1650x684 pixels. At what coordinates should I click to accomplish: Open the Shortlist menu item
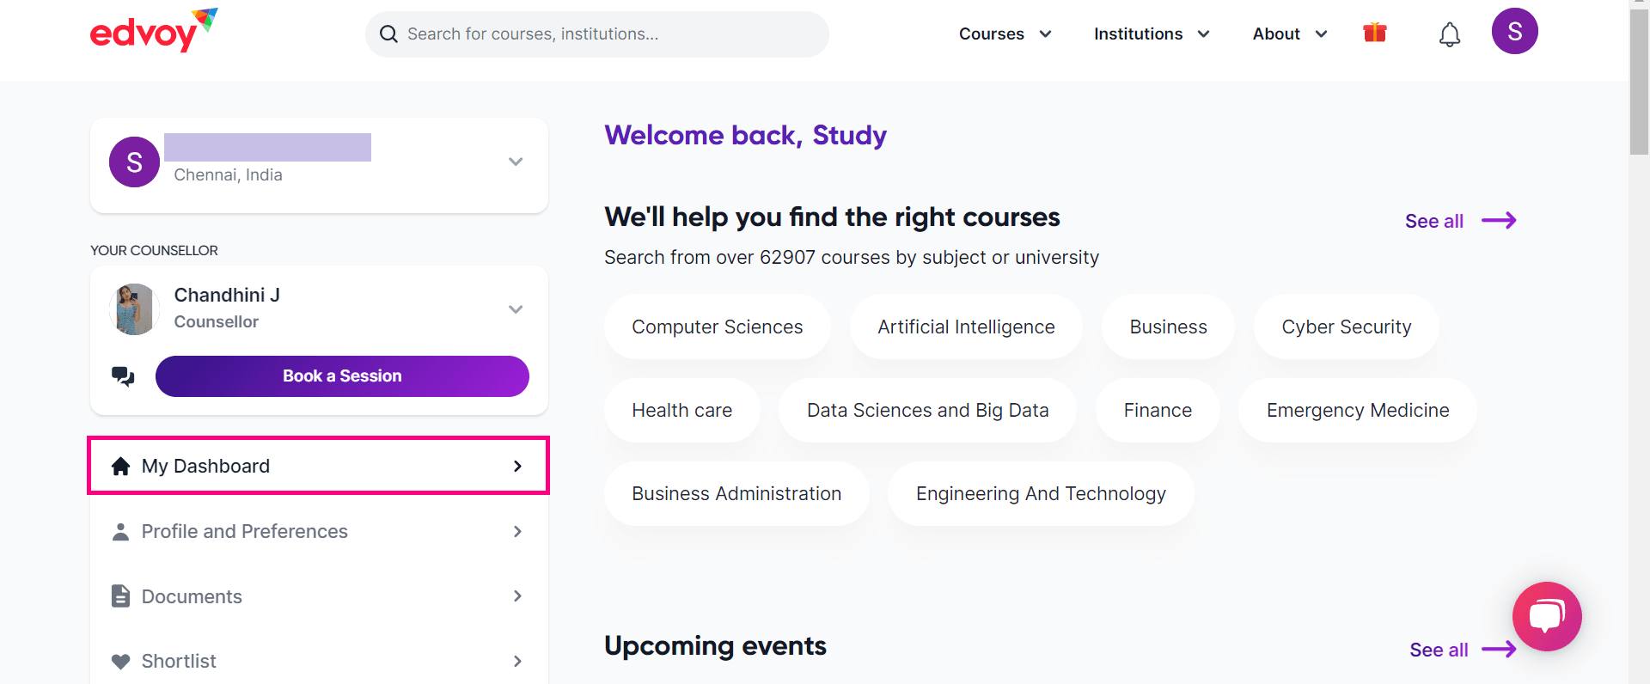[x=319, y=661]
